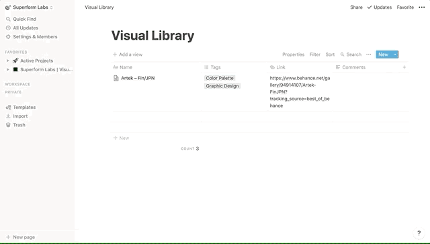Open the New button dropdown arrow
This screenshot has width=430, height=244.
point(395,54)
